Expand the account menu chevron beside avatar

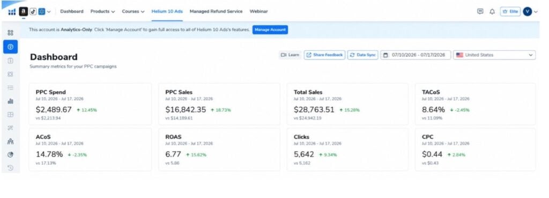[x=536, y=12]
